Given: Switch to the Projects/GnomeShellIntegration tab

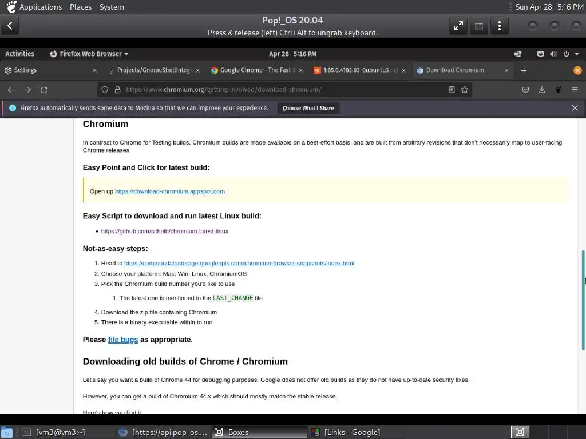Looking at the screenshot, I should tap(154, 70).
